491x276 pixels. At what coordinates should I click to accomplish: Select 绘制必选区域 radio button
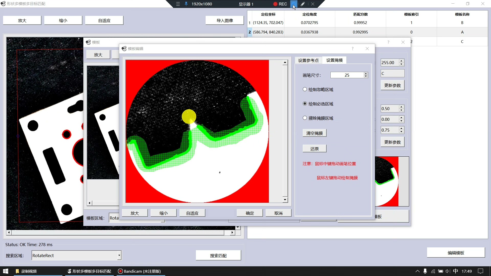[305, 104]
